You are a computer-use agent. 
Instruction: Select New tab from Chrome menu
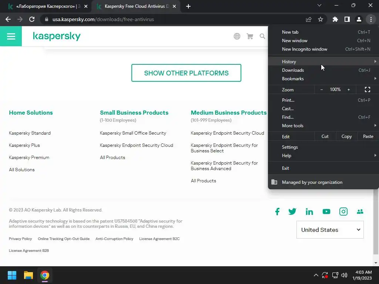pos(323,32)
